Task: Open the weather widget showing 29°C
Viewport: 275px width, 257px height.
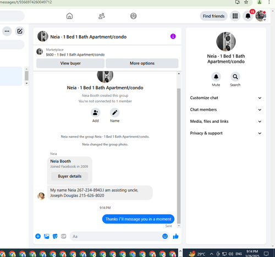Action: [x=197, y=254]
